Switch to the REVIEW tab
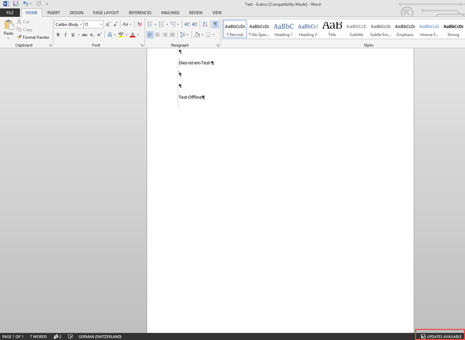Screen dimensions: 465x340 point(196,12)
